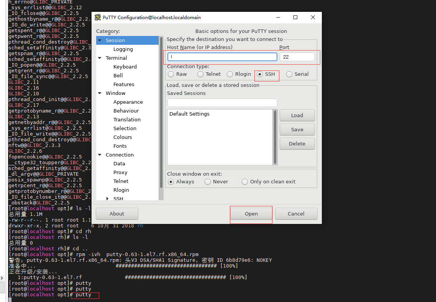Collapse the Session category tree node
The height and width of the screenshot is (302, 436).
click(x=100, y=40)
